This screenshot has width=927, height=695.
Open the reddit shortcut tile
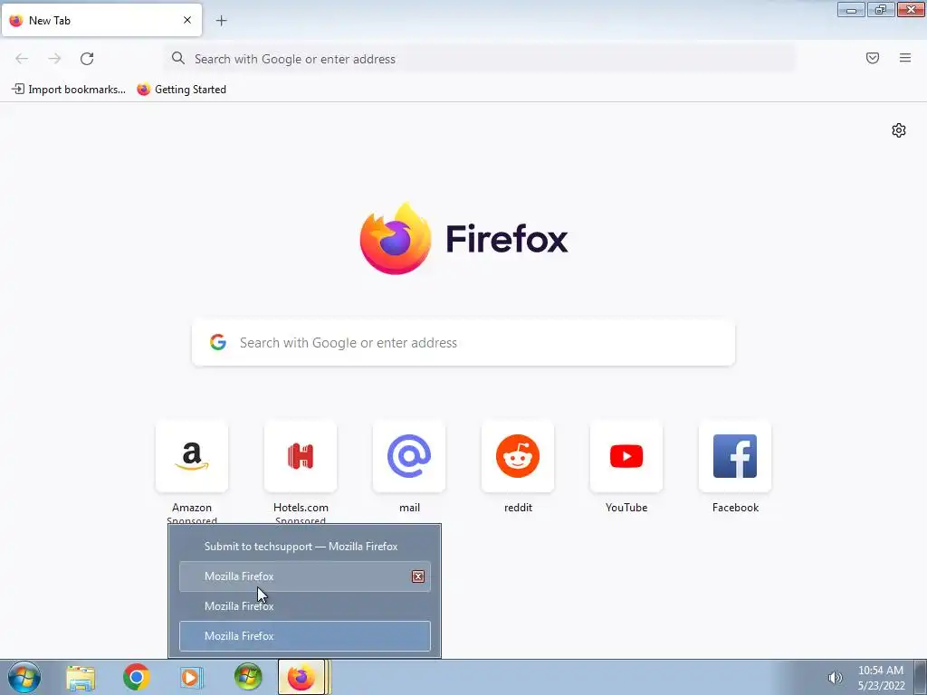[x=518, y=456]
